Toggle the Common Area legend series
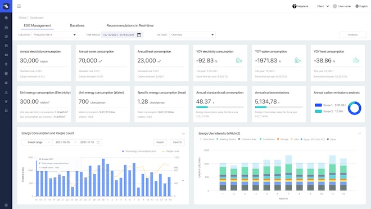This screenshot has width=371, height=209. tap(247, 139)
